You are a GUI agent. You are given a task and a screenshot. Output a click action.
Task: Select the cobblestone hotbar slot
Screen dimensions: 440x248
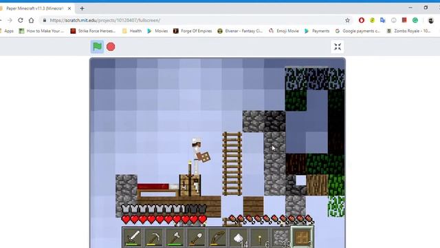281,238
